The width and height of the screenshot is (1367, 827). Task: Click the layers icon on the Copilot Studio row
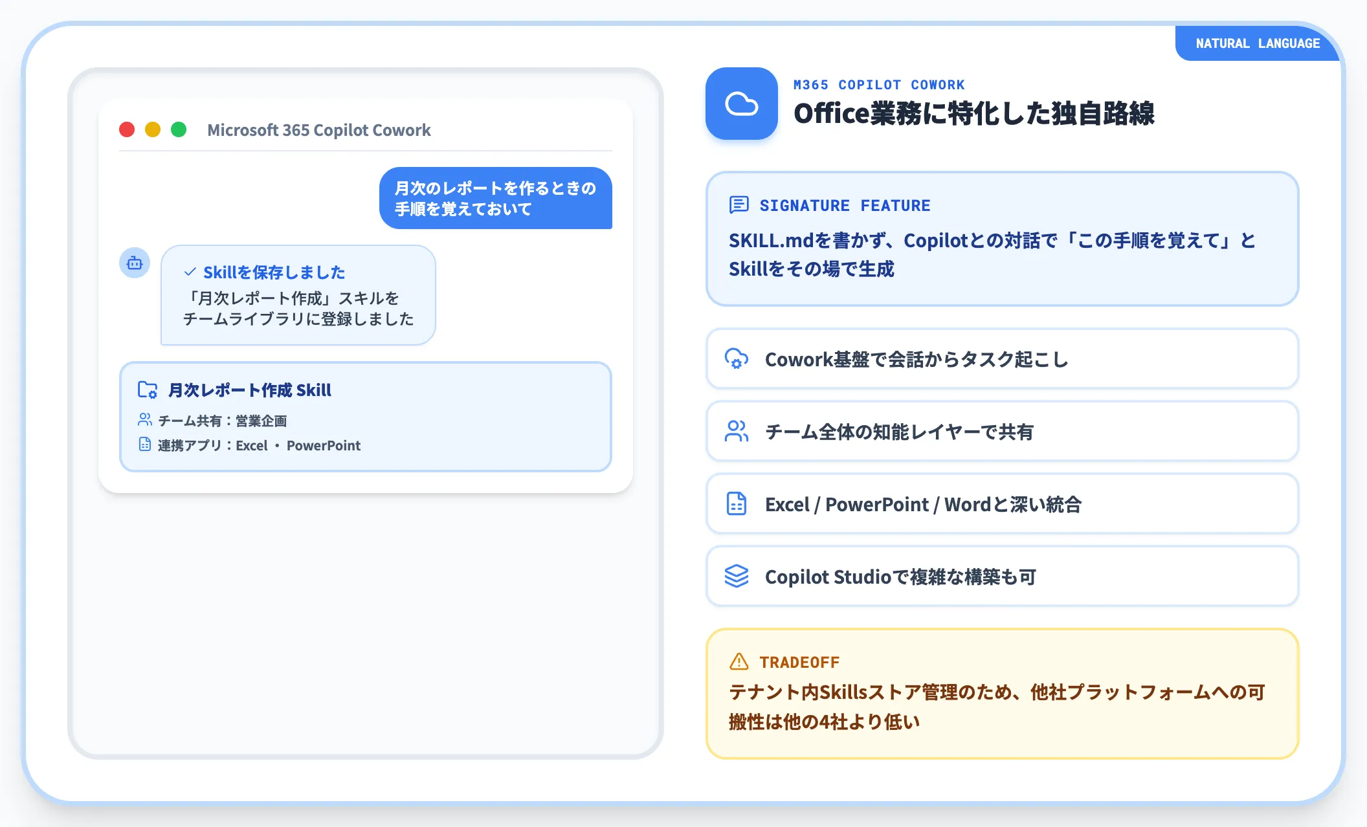pos(737,576)
